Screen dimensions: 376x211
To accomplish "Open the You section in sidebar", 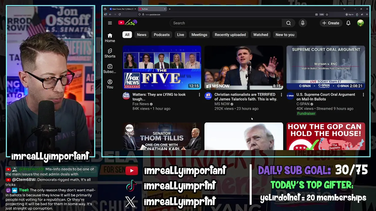I will coord(110,84).
